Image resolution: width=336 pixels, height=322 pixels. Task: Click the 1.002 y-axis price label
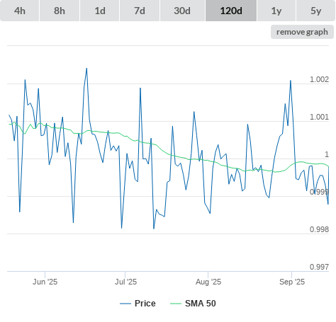(x=319, y=80)
